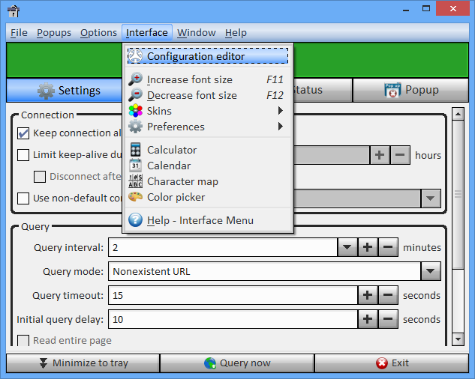
Task: Click the Configuration editor wrench icon
Action: [x=135, y=56]
